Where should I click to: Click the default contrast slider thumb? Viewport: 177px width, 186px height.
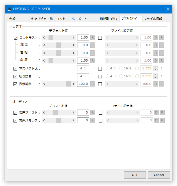tap(51, 37)
